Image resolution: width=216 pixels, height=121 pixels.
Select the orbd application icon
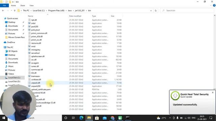(x=29, y=23)
